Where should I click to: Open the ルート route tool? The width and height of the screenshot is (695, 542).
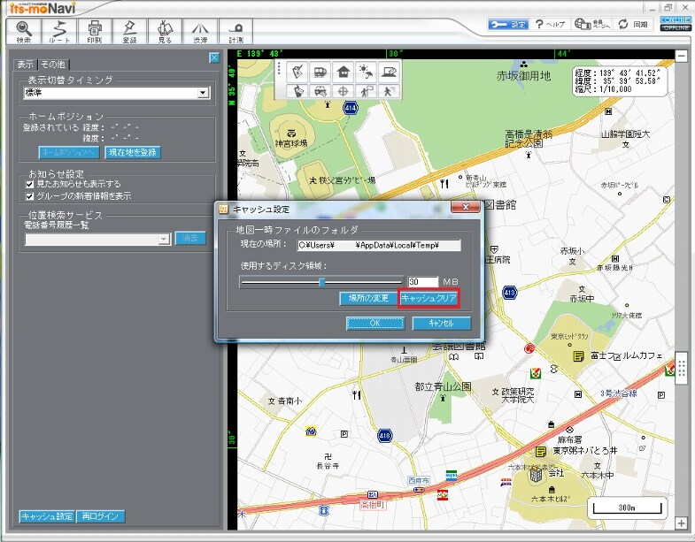[59, 32]
